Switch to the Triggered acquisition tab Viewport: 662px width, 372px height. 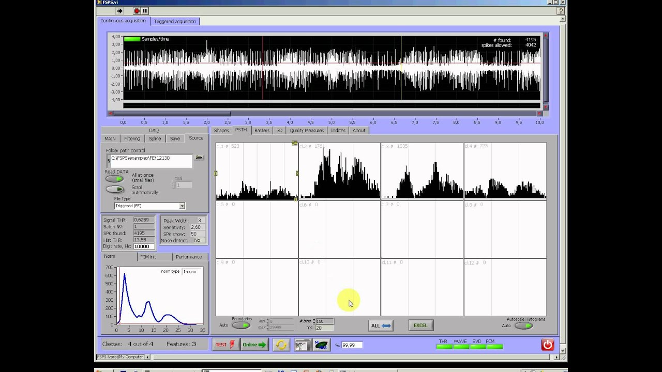point(175,21)
